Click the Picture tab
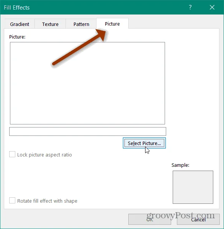The width and height of the screenshot is (224, 229). tap(112, 24)
